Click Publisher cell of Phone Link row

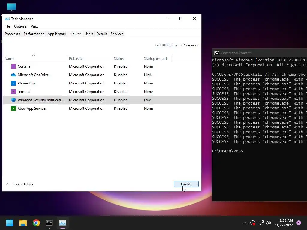click(x=87, y=83)
